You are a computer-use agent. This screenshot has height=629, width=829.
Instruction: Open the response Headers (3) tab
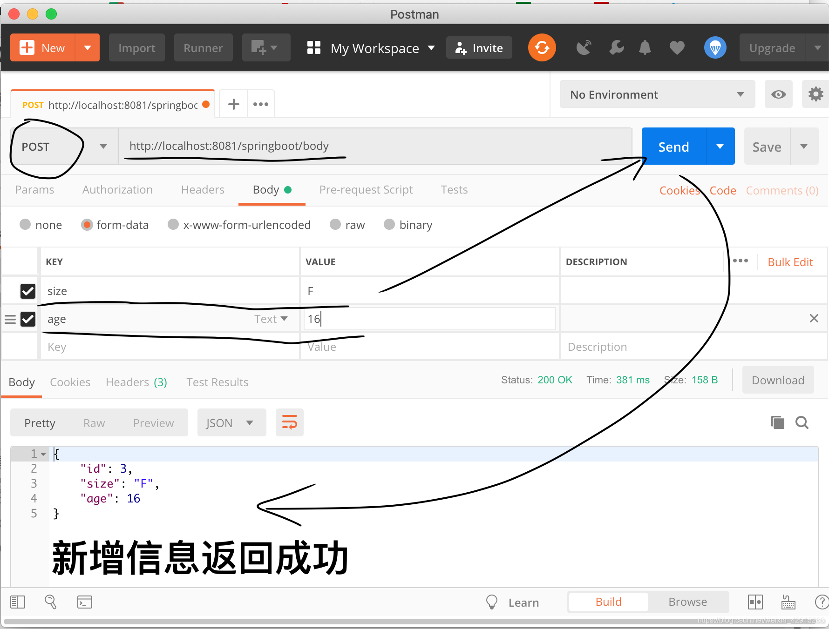coord(136,382)
